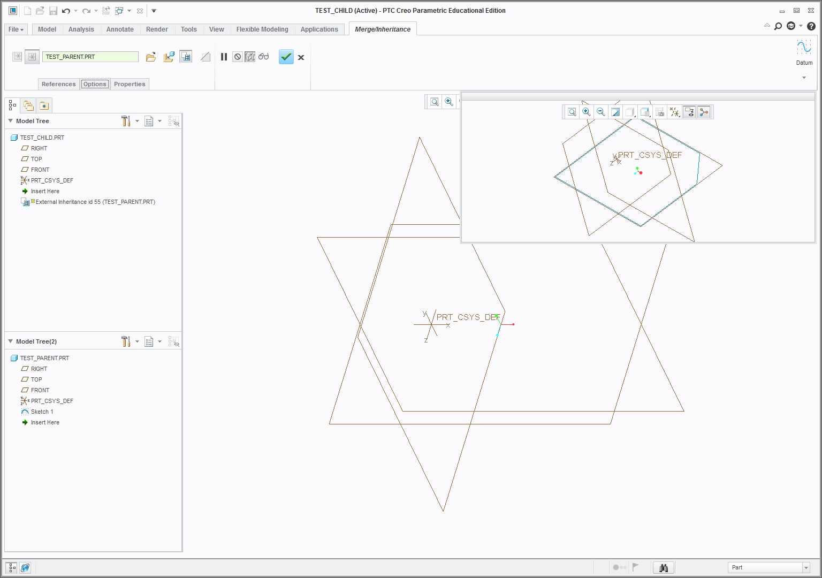
Task: Click the Windows switch icon in quick access toolbar
Action: tap(119, 11)
